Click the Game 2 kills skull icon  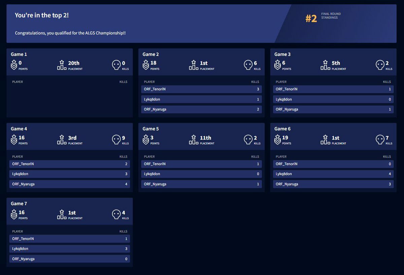pyautogui.click(x=248, y=65)
